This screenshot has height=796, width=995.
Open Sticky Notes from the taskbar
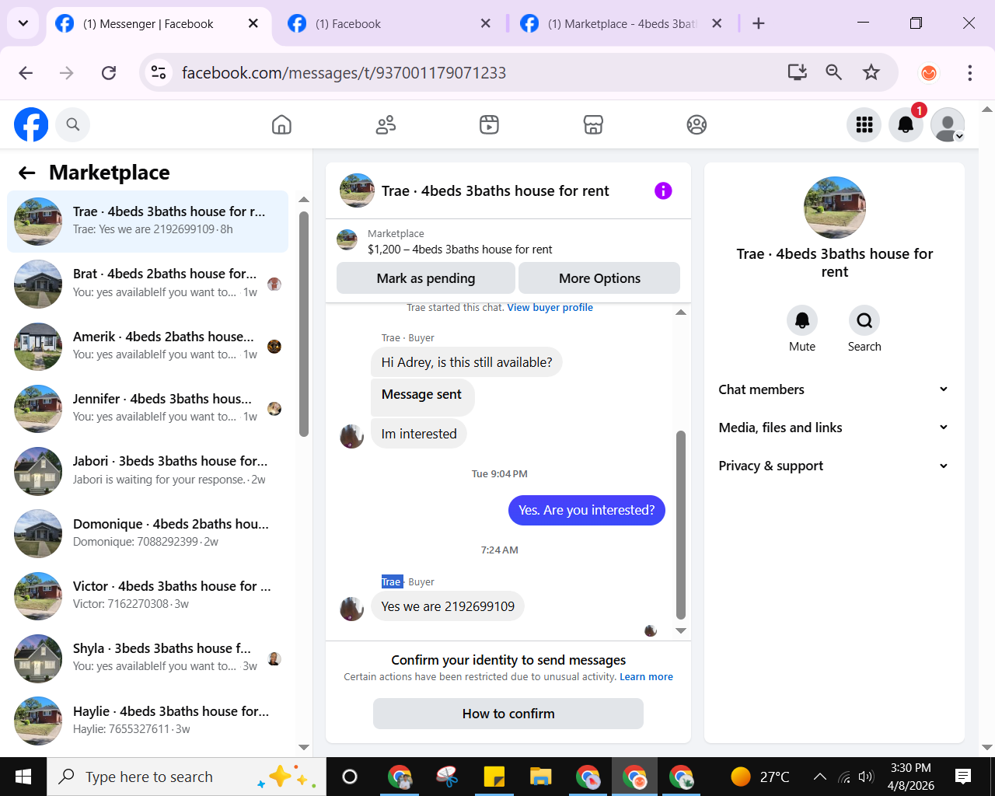tap(494, 777)
